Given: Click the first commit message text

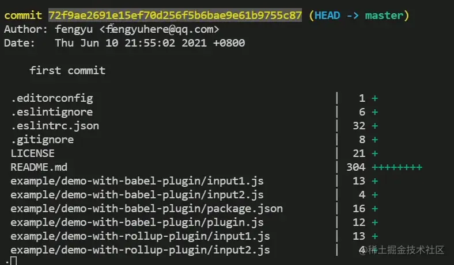Looking at the screenshot, I should click(67, 71).
